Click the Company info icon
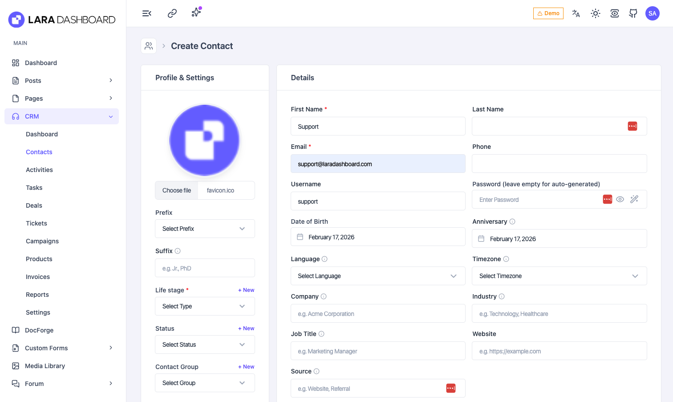673x402 pixels. 324,296
